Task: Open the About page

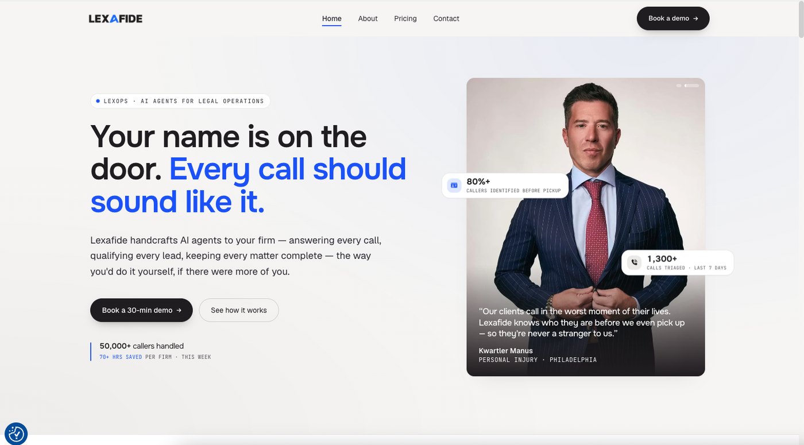Action: [368, 18]
